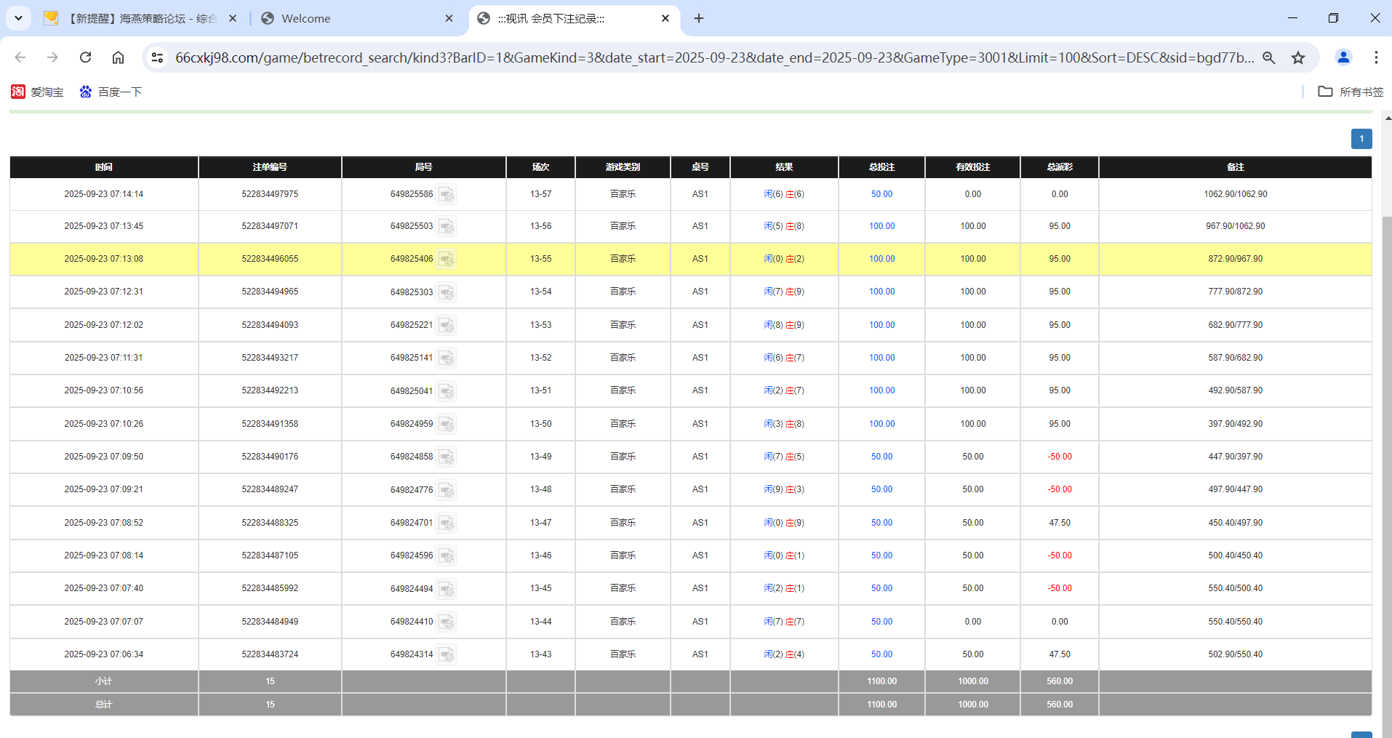
Task: Expand the tab search dropdown
Action: (x=18, y=18)
